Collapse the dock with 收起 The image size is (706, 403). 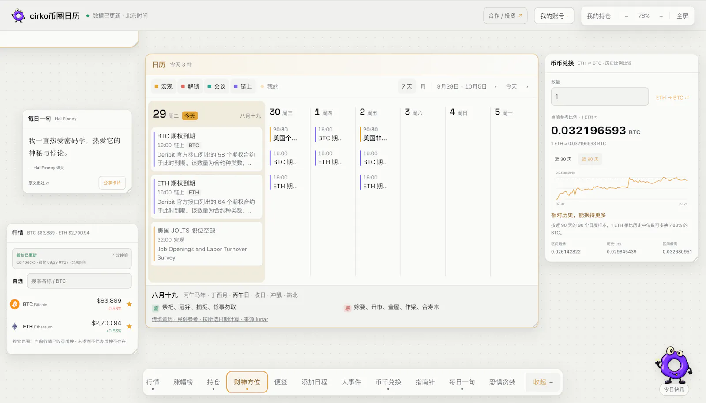pos(543,382)
